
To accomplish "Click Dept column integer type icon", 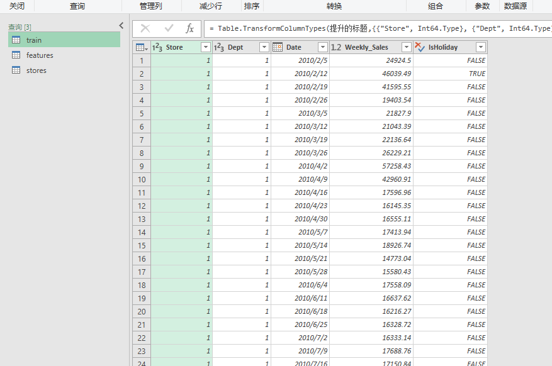I will [x=218, y=47].
